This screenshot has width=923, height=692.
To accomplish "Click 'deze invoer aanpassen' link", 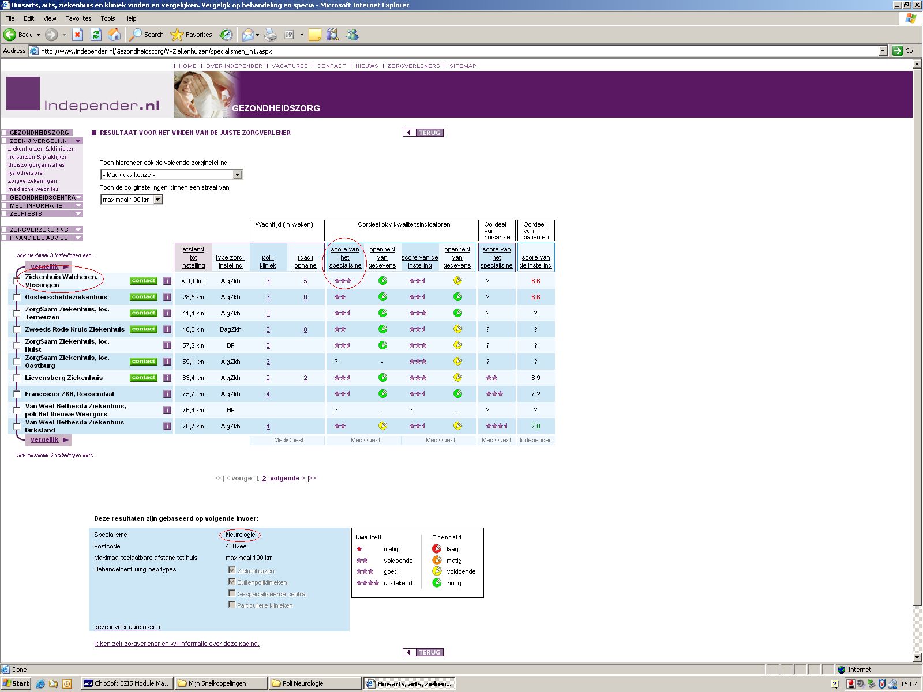I will point(127,627).
